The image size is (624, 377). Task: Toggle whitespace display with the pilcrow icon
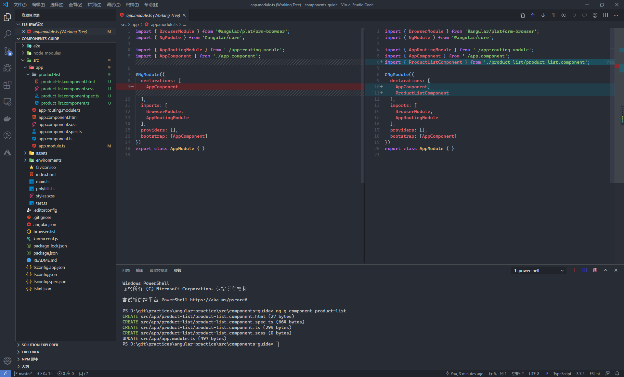click(x=553, y=15)
